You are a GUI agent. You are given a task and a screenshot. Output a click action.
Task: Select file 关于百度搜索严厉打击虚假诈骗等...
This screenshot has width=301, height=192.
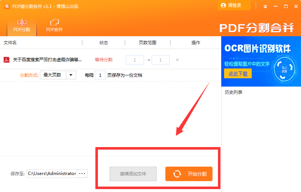click(47, 60)
